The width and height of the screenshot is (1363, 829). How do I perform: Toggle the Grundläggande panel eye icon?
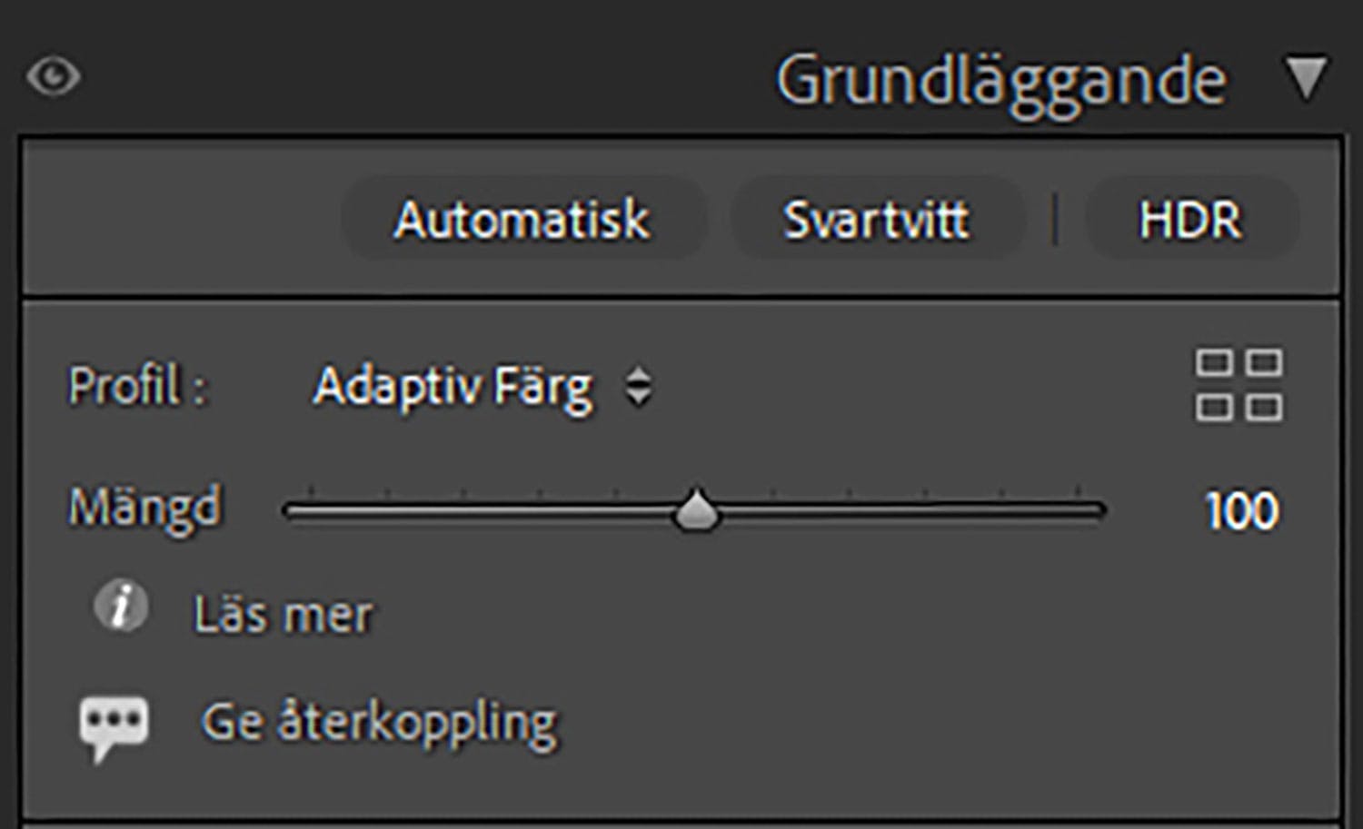(54, 76)
